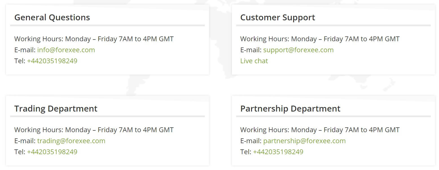Viewport: 439px width, 170px height.
Task: Select the trading@forexee.com email link
Action: (71, 141)
